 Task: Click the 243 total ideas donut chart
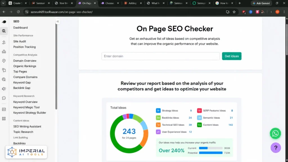(x=129, y=133)
